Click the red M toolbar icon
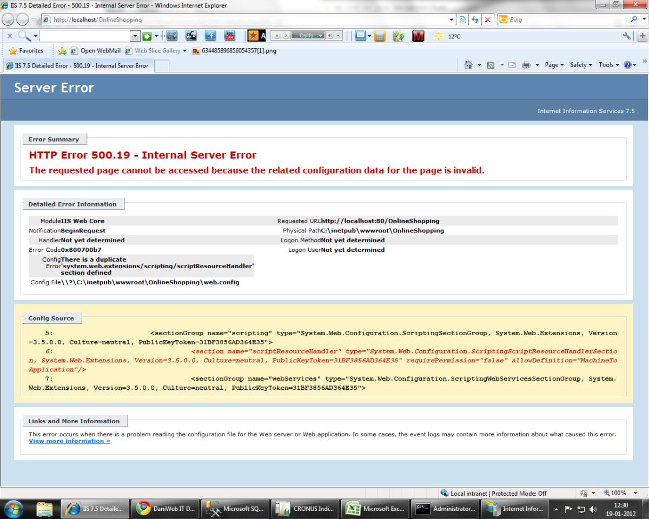 [x=418, y=36]
